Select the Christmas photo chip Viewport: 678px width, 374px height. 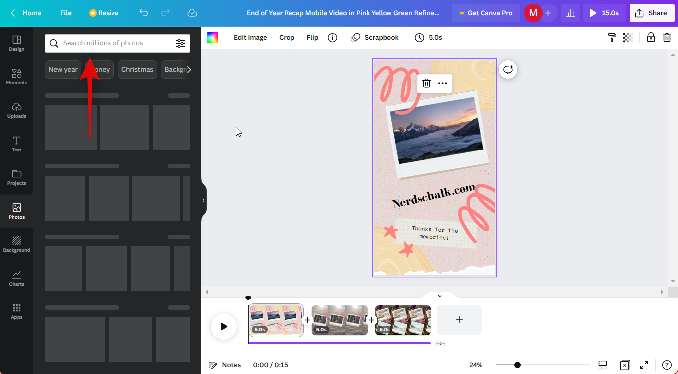[x=137, y=70]
